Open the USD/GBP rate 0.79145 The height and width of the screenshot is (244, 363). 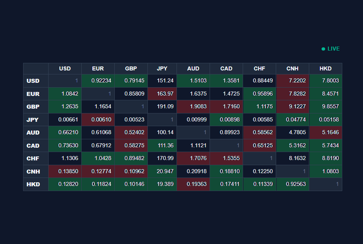pos(131,81)
